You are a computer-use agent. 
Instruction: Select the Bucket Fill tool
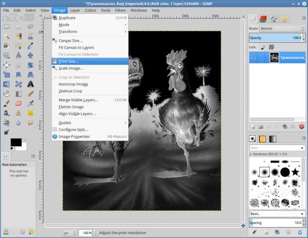[x=6, y=94]
